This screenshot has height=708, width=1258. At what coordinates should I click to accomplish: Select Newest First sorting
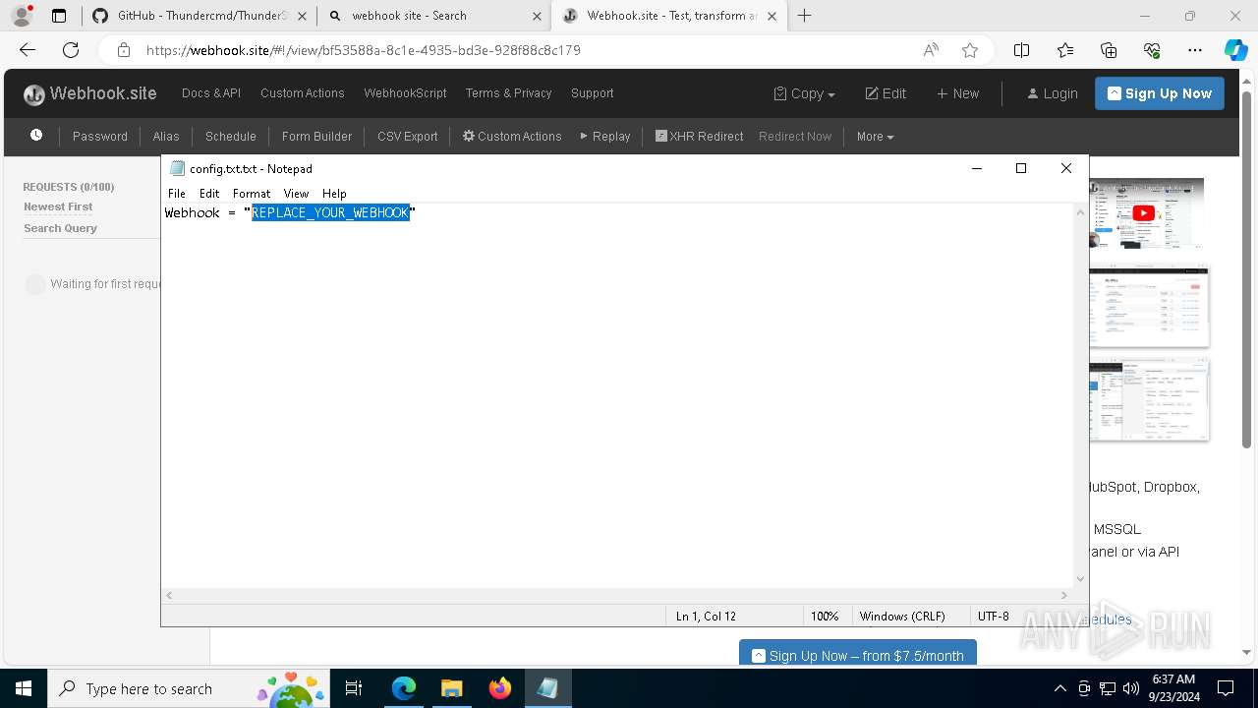(x=58, y=206)
